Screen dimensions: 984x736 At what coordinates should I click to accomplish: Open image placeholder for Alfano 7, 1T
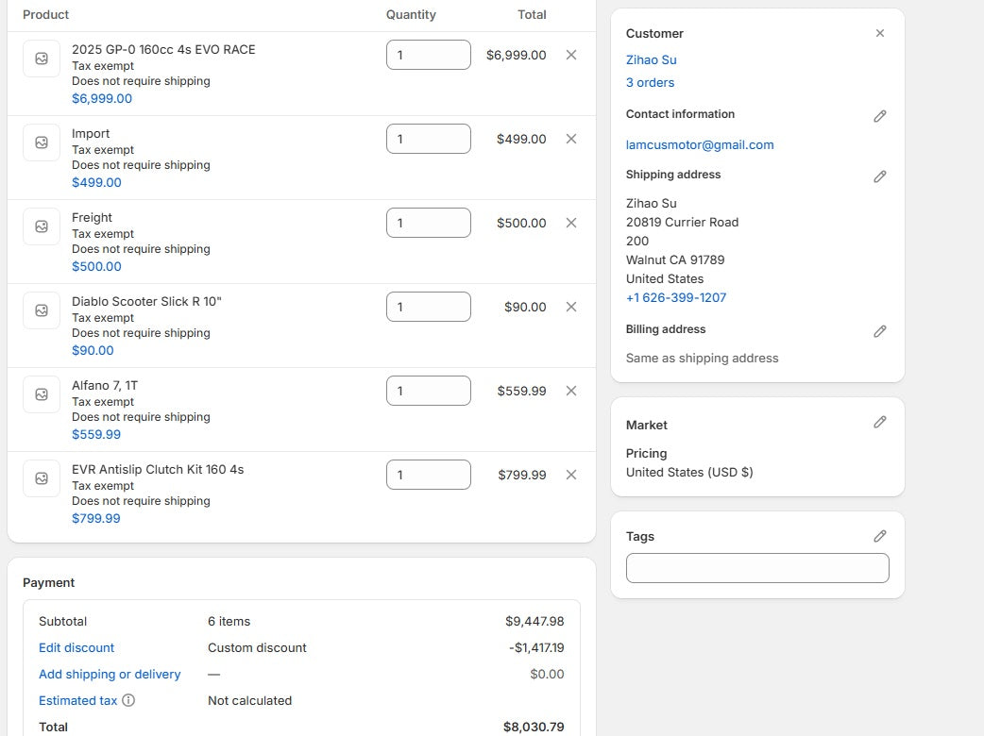pyautogui.click(x=42, y=394)
